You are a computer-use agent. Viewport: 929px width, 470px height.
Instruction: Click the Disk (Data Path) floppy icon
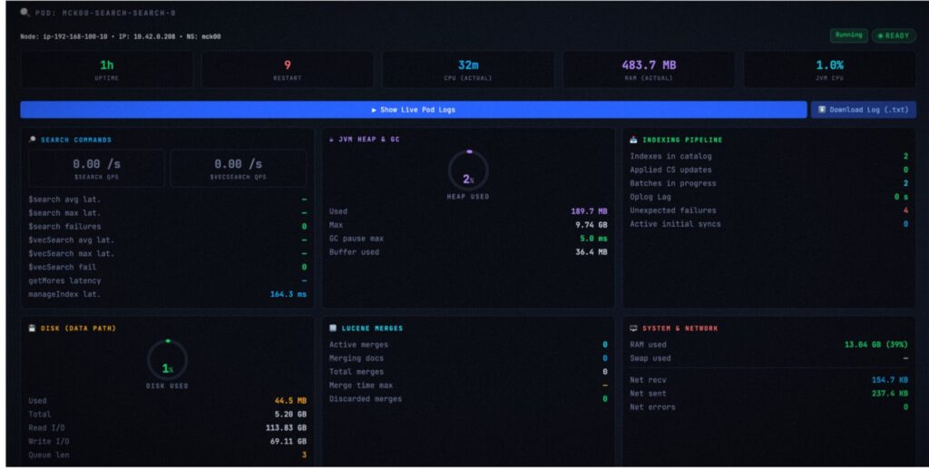coord(33,328)
